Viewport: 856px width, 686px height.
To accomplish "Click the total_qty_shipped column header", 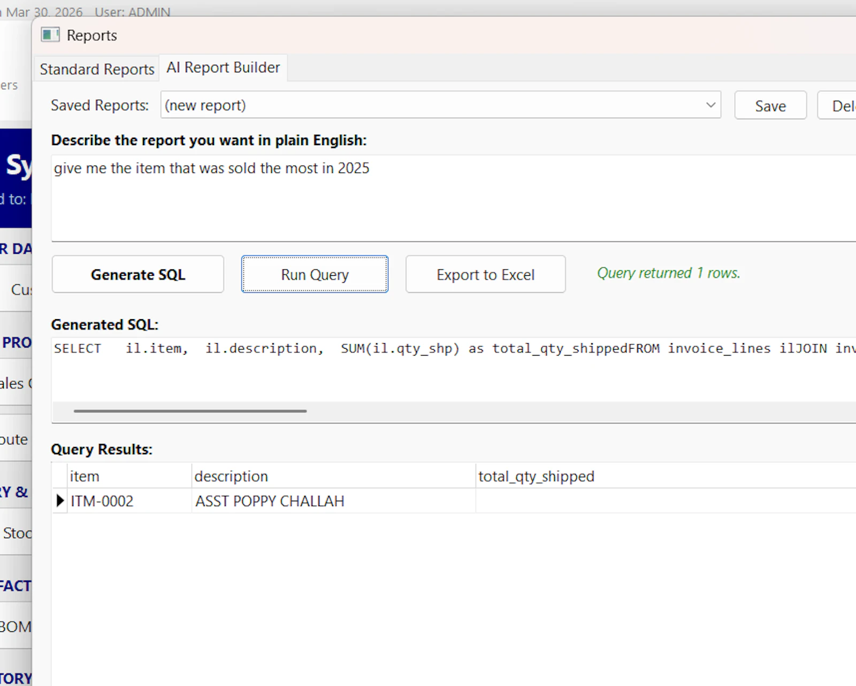I will [x=666, y=476].
